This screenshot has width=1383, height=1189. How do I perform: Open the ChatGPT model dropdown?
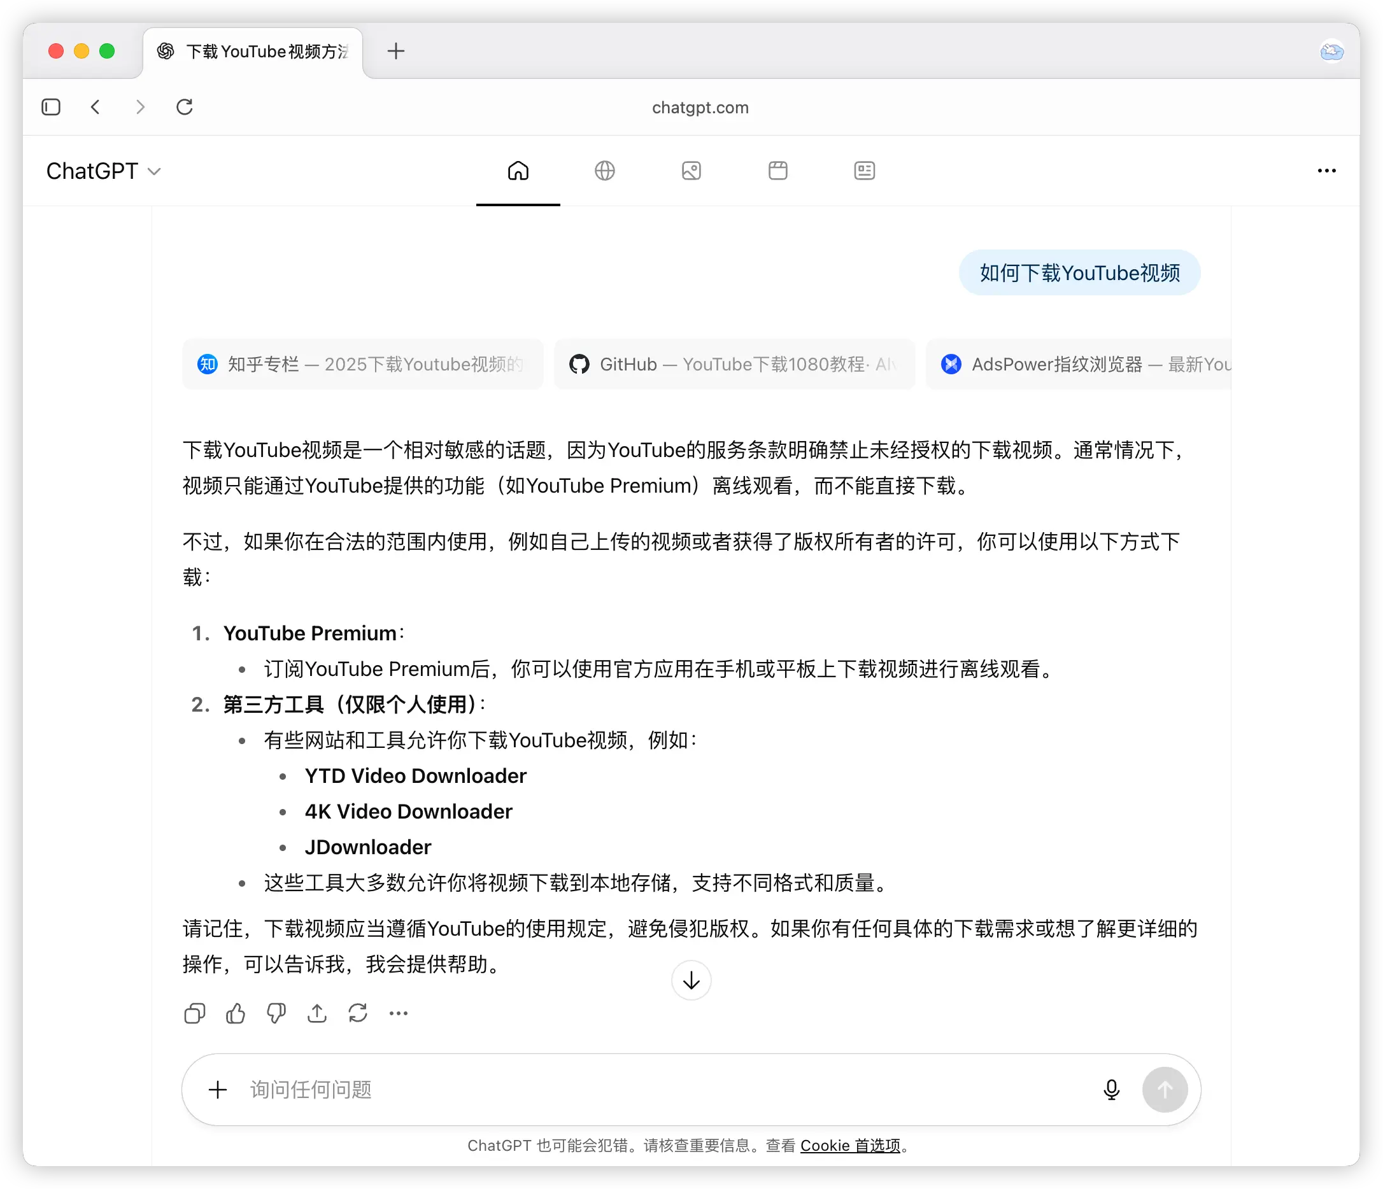pos(103,171)
